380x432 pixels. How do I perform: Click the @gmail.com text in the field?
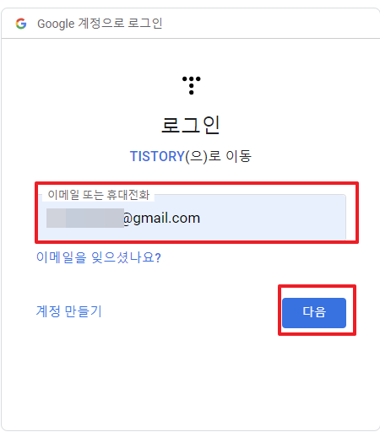coord(161,219)
